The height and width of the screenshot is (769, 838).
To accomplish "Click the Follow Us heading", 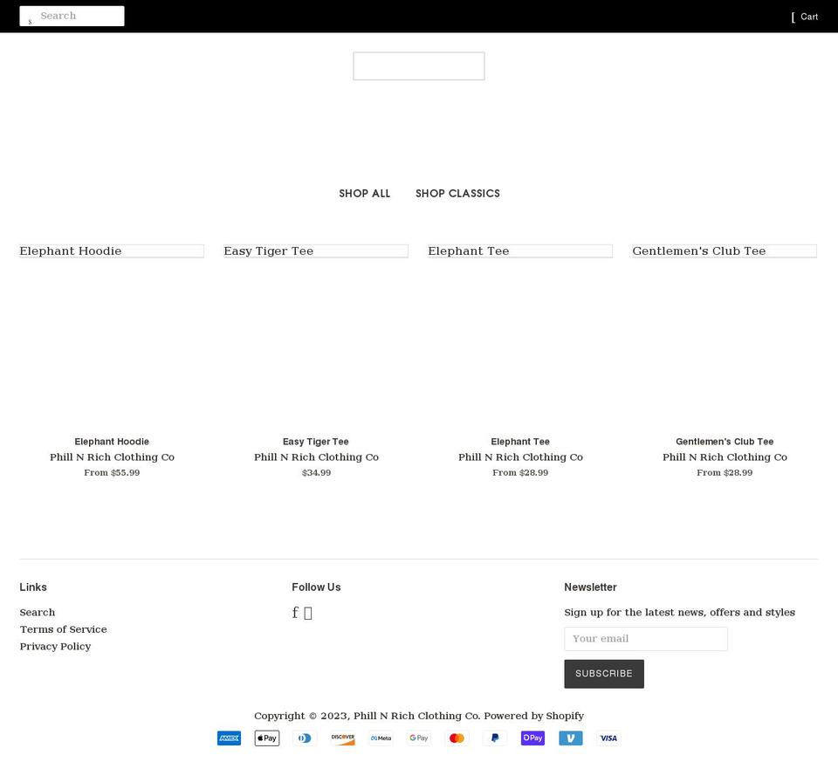I will 316,587.
